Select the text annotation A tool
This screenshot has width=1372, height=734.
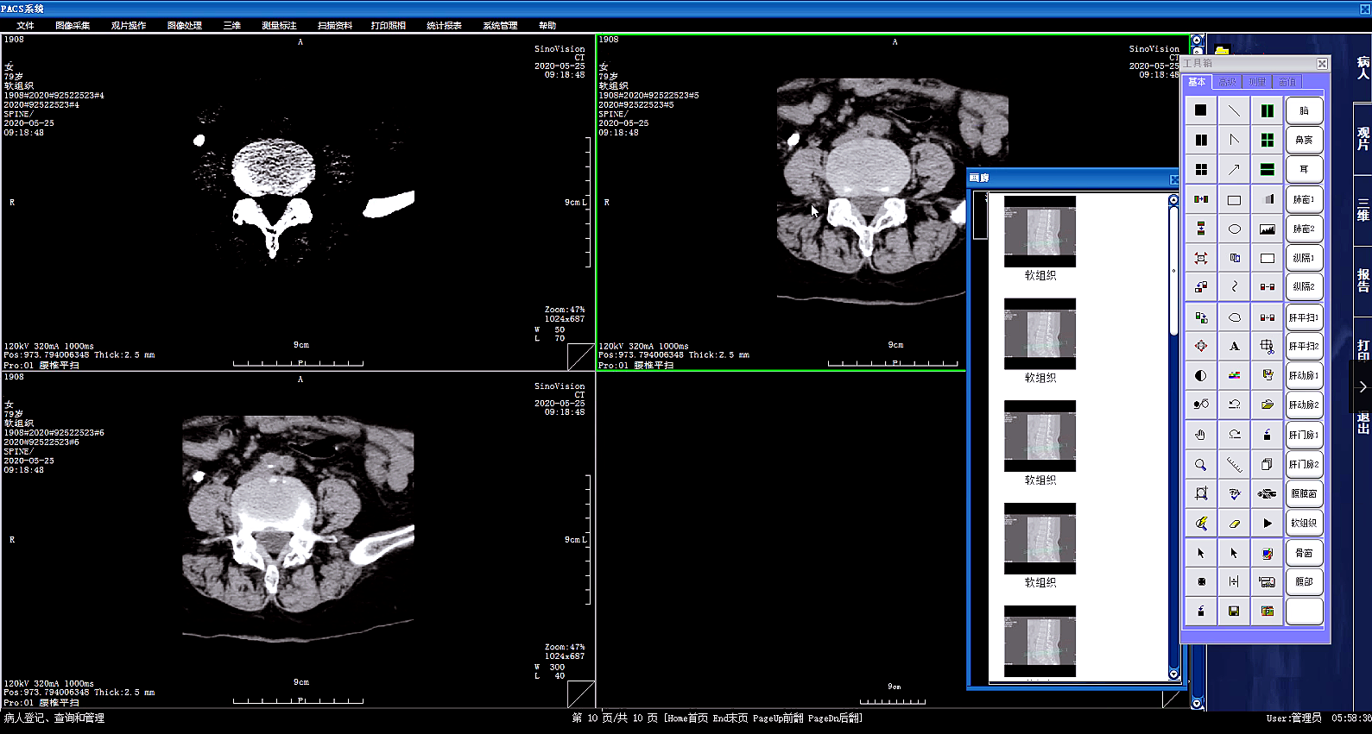click(1234, 346)
